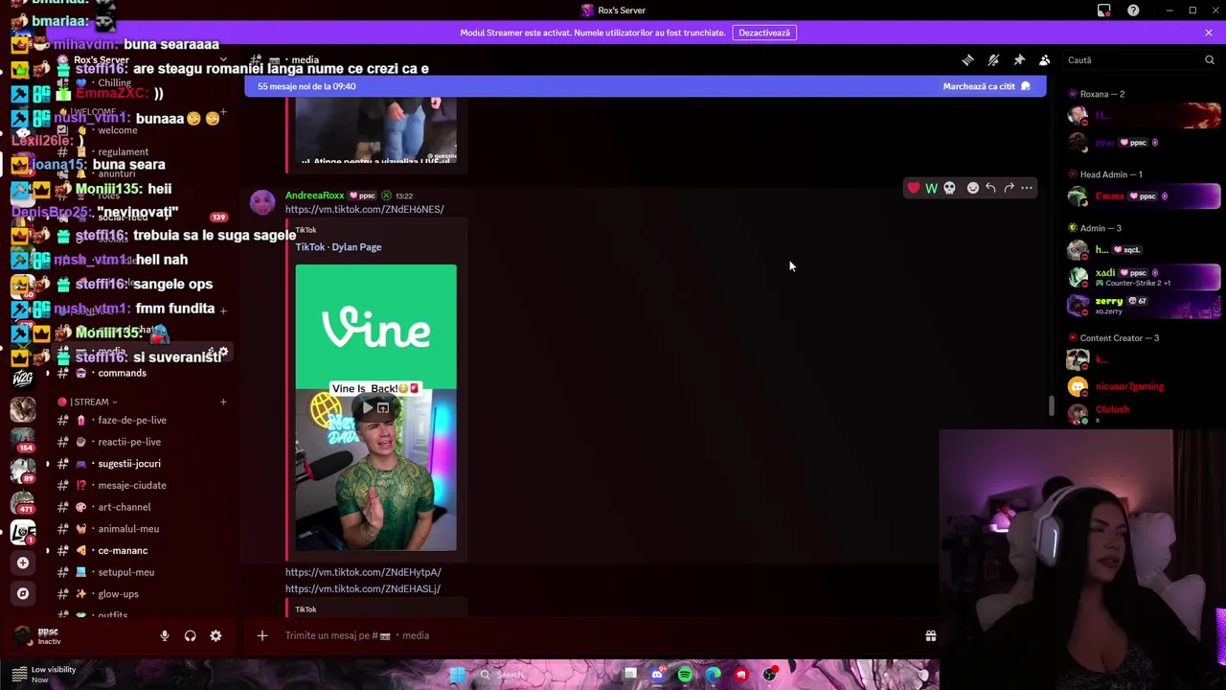This screenshot has width=1226, height=690.
Task: Open Microsoft Edge from the taskbar
Action: coord(713,675)
